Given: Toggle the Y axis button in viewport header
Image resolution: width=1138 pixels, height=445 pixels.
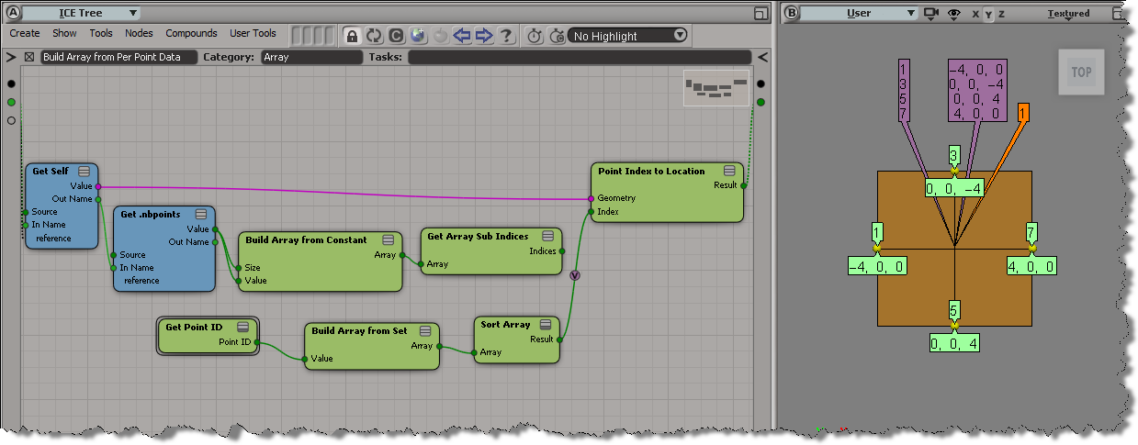Looking at the screenshot, I should point(988,14).
